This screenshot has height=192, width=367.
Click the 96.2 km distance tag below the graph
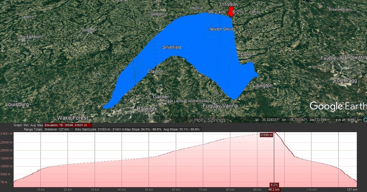tap(274, 189)
